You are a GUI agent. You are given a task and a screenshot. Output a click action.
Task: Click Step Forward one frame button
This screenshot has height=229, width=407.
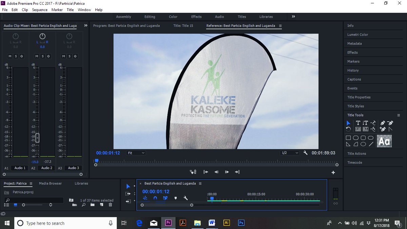click(227, 172)
